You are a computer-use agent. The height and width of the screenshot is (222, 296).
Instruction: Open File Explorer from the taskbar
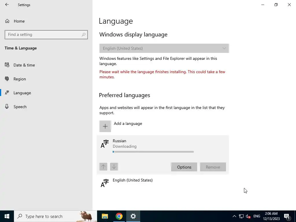[105, 216]
